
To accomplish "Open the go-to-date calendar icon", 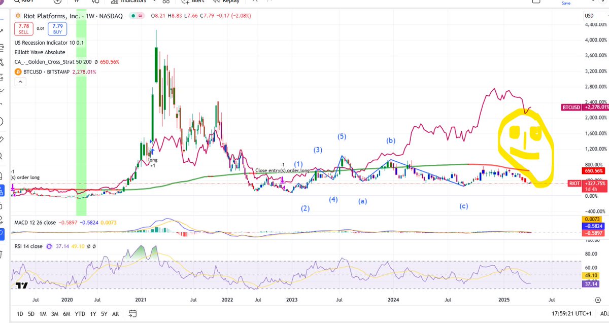I will point(132,313).
